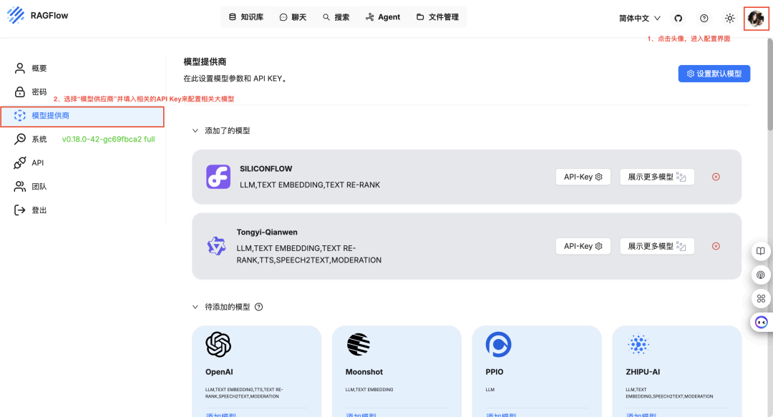Switch to the 搜索 tab
The image size is (773, 417).
[x=336, y=17]
